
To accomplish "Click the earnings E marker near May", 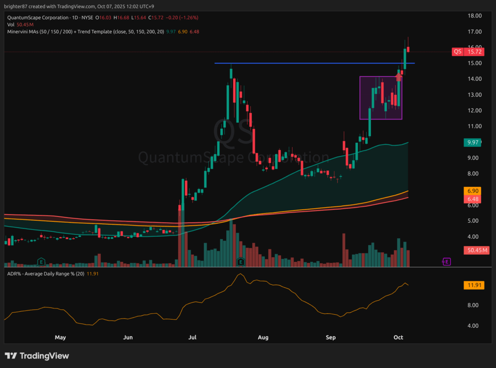I will point(42,261).
